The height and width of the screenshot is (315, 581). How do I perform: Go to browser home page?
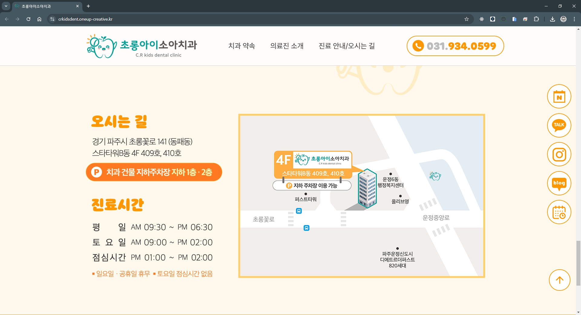click(39, 19)
